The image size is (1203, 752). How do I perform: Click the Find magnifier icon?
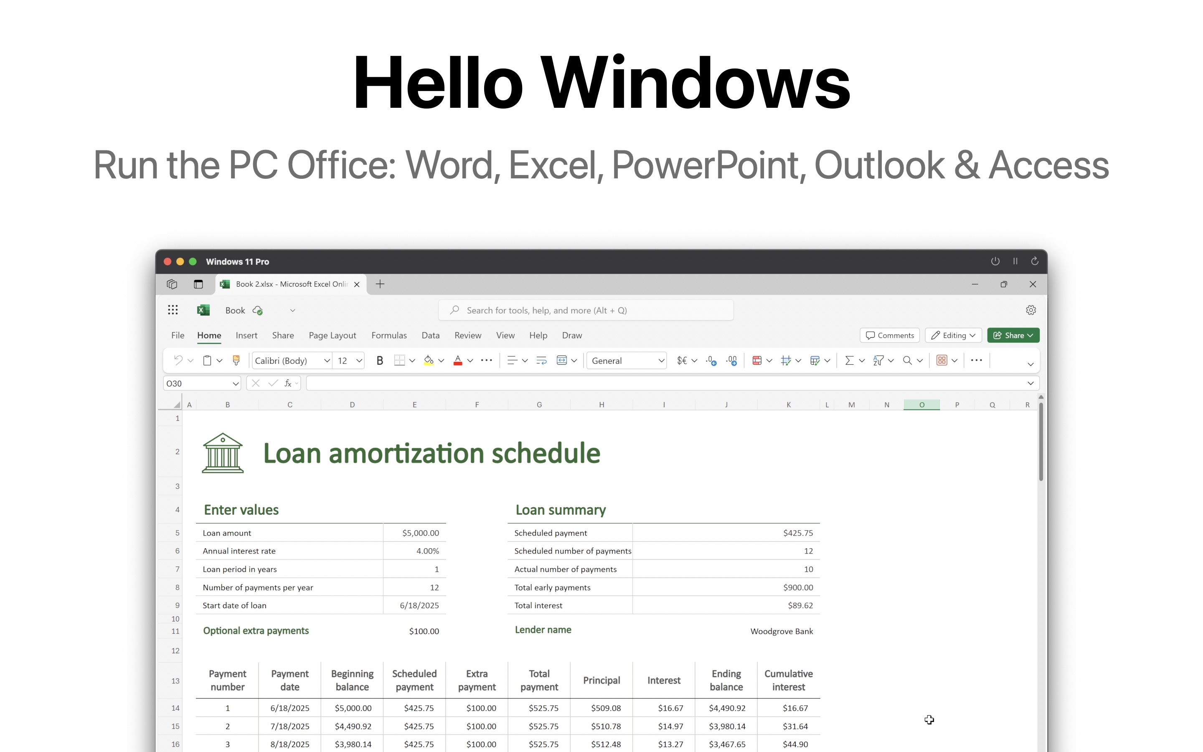[x=907, y=361]
